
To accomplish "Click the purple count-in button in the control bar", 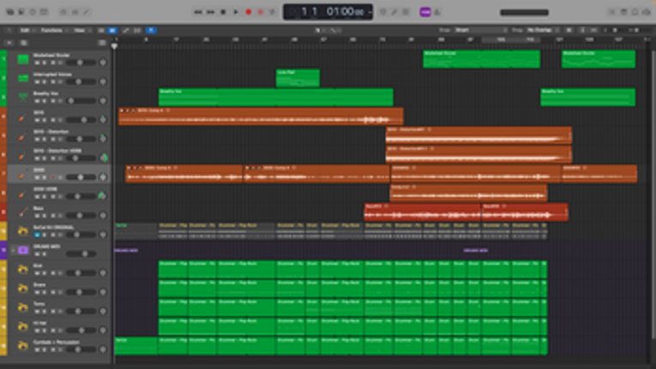I will [x=424, y=12].
